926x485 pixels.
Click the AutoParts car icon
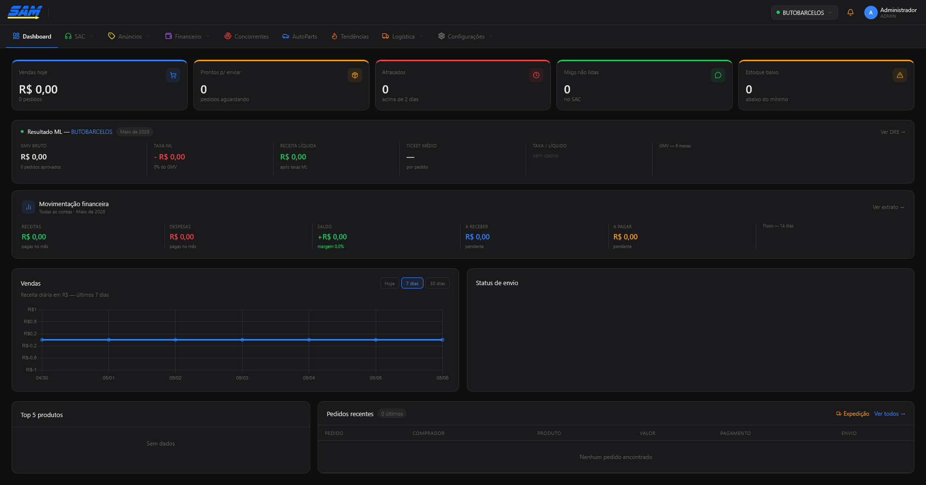coord(286,36)
